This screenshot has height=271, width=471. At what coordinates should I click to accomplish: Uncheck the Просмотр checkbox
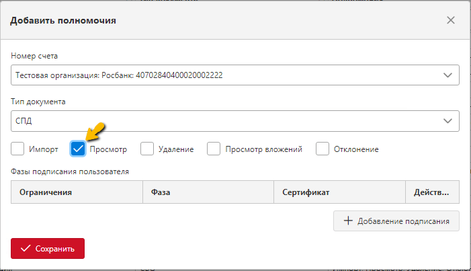click(x=78, y=149)
